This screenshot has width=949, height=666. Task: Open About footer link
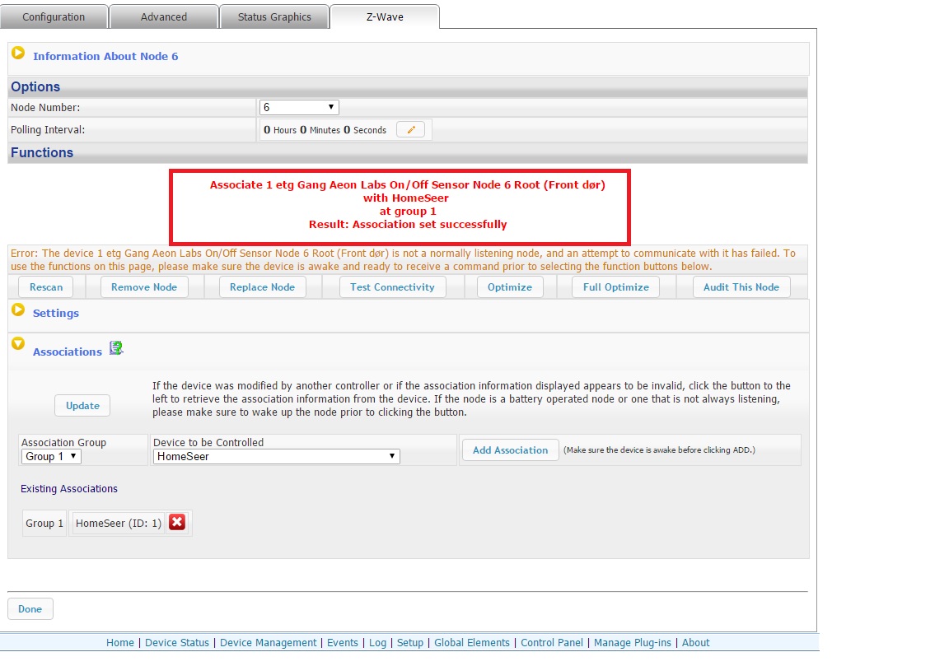(x=695, y=642)
